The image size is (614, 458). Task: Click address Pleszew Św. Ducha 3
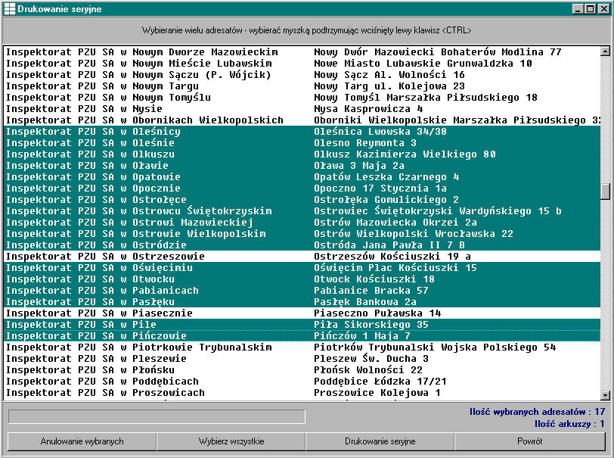pos(371,359)
